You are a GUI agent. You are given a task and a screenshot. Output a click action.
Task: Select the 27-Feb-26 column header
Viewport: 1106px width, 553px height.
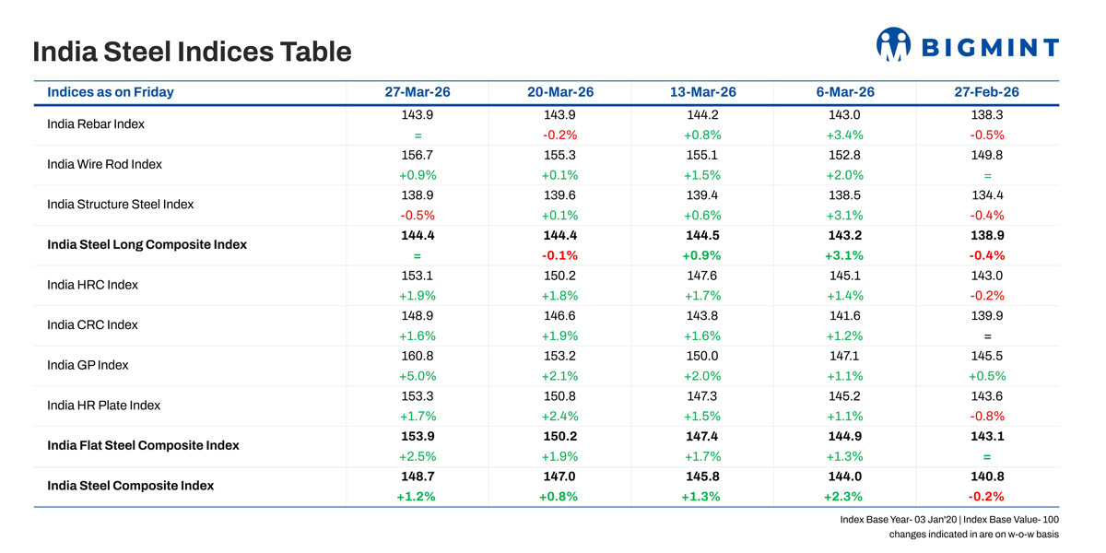[x=987, y=92]
